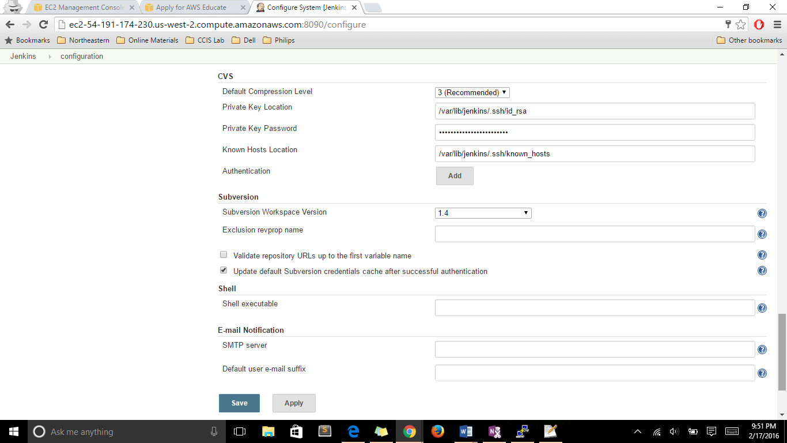787x443 pixels.
Task: Click help icon beside Exclusion revprop name
Action: pos(762,234)
